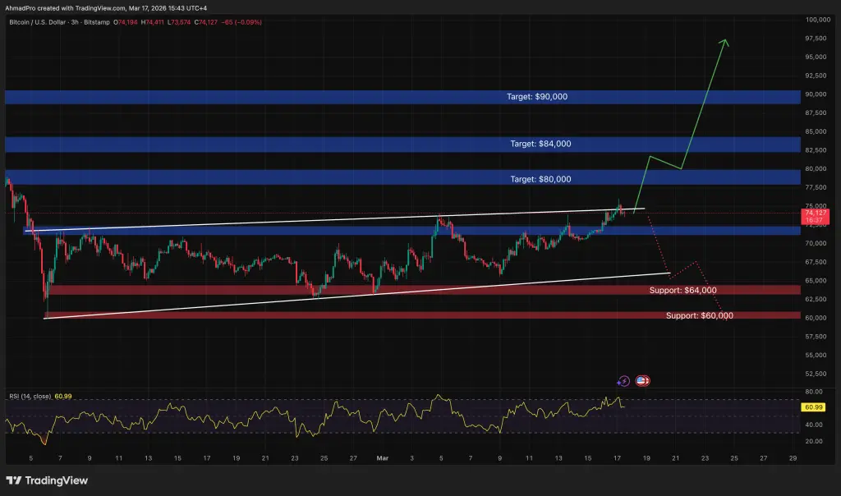Image resolution: width=841 pixels, height=496 pixels.
Task: Open the RSI (14, close) indicator settings
Action: [30, 394]
